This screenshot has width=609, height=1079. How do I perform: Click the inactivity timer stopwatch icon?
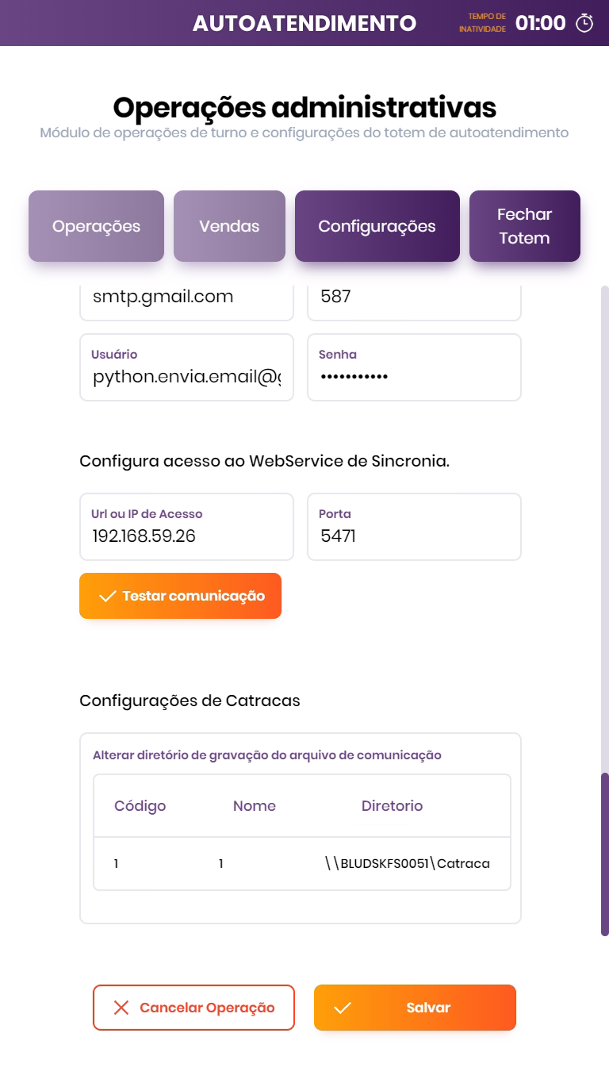(x=584, y=23)
